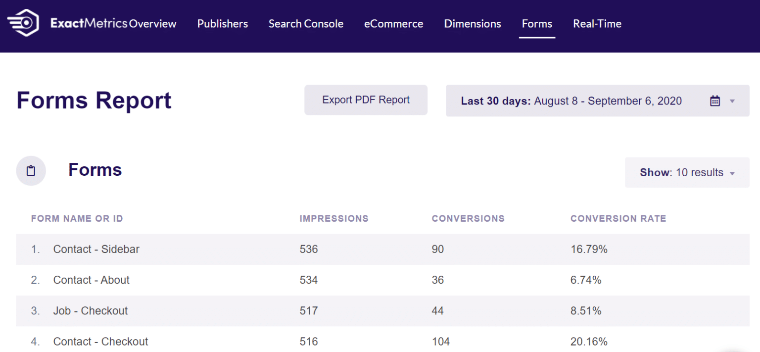
Task: Expand the Show 10 results dropdown
Action: (687, 172)
